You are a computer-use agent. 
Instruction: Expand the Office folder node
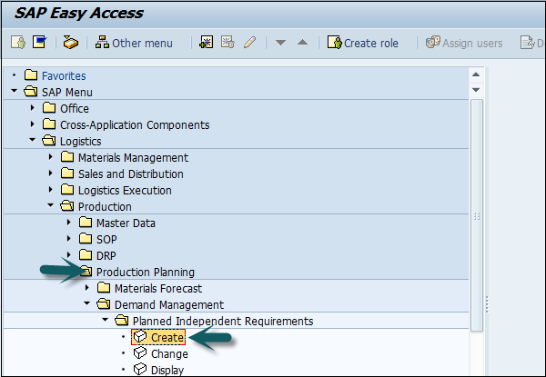click(34, 109)
